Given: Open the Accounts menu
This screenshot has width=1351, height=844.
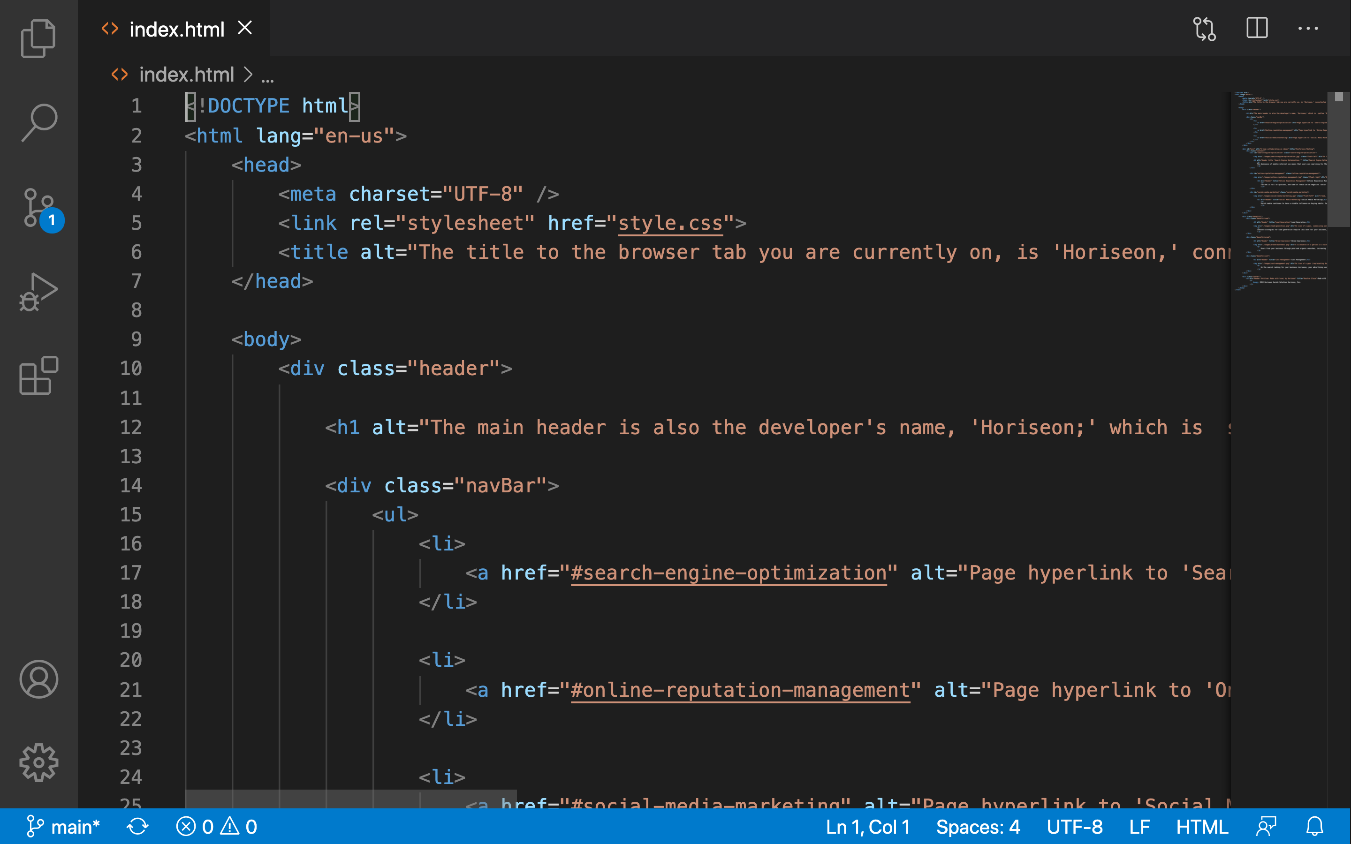Looking at the screenshot, I should [x=38, y=679].
